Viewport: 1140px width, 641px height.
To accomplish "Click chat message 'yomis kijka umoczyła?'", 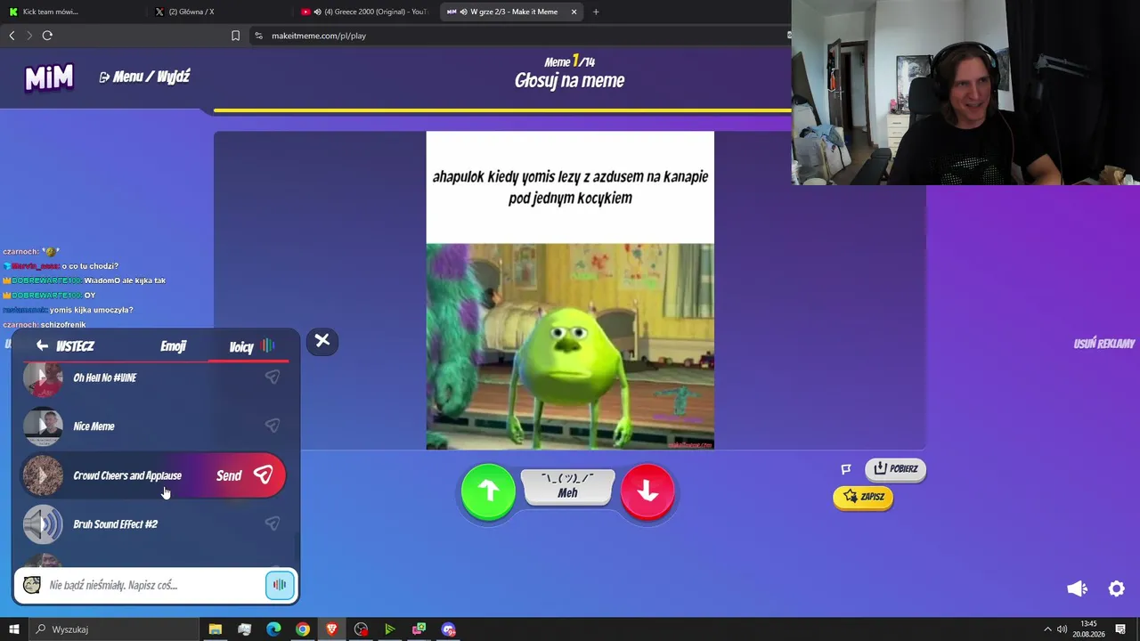I will (91, 310).
